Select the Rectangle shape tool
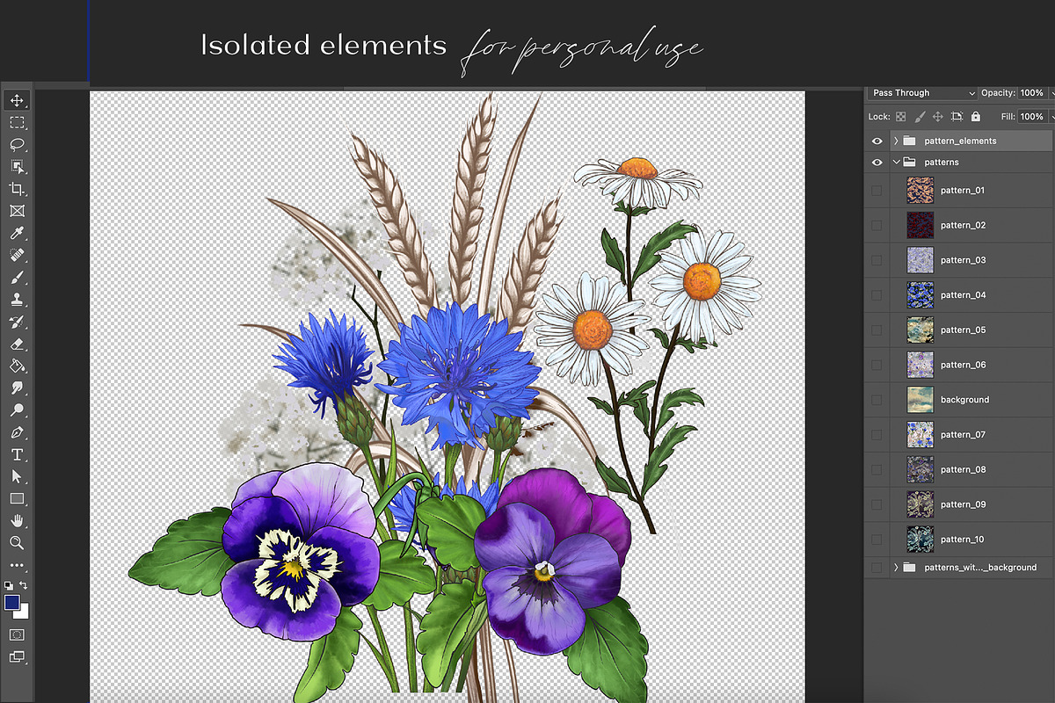Image resolution: width=1055 pixels, height=703 pixels. (x=17, y=498)
